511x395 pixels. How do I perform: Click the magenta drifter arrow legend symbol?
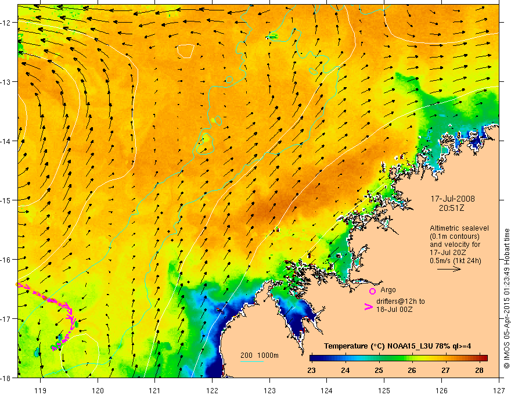pos(369,307)
